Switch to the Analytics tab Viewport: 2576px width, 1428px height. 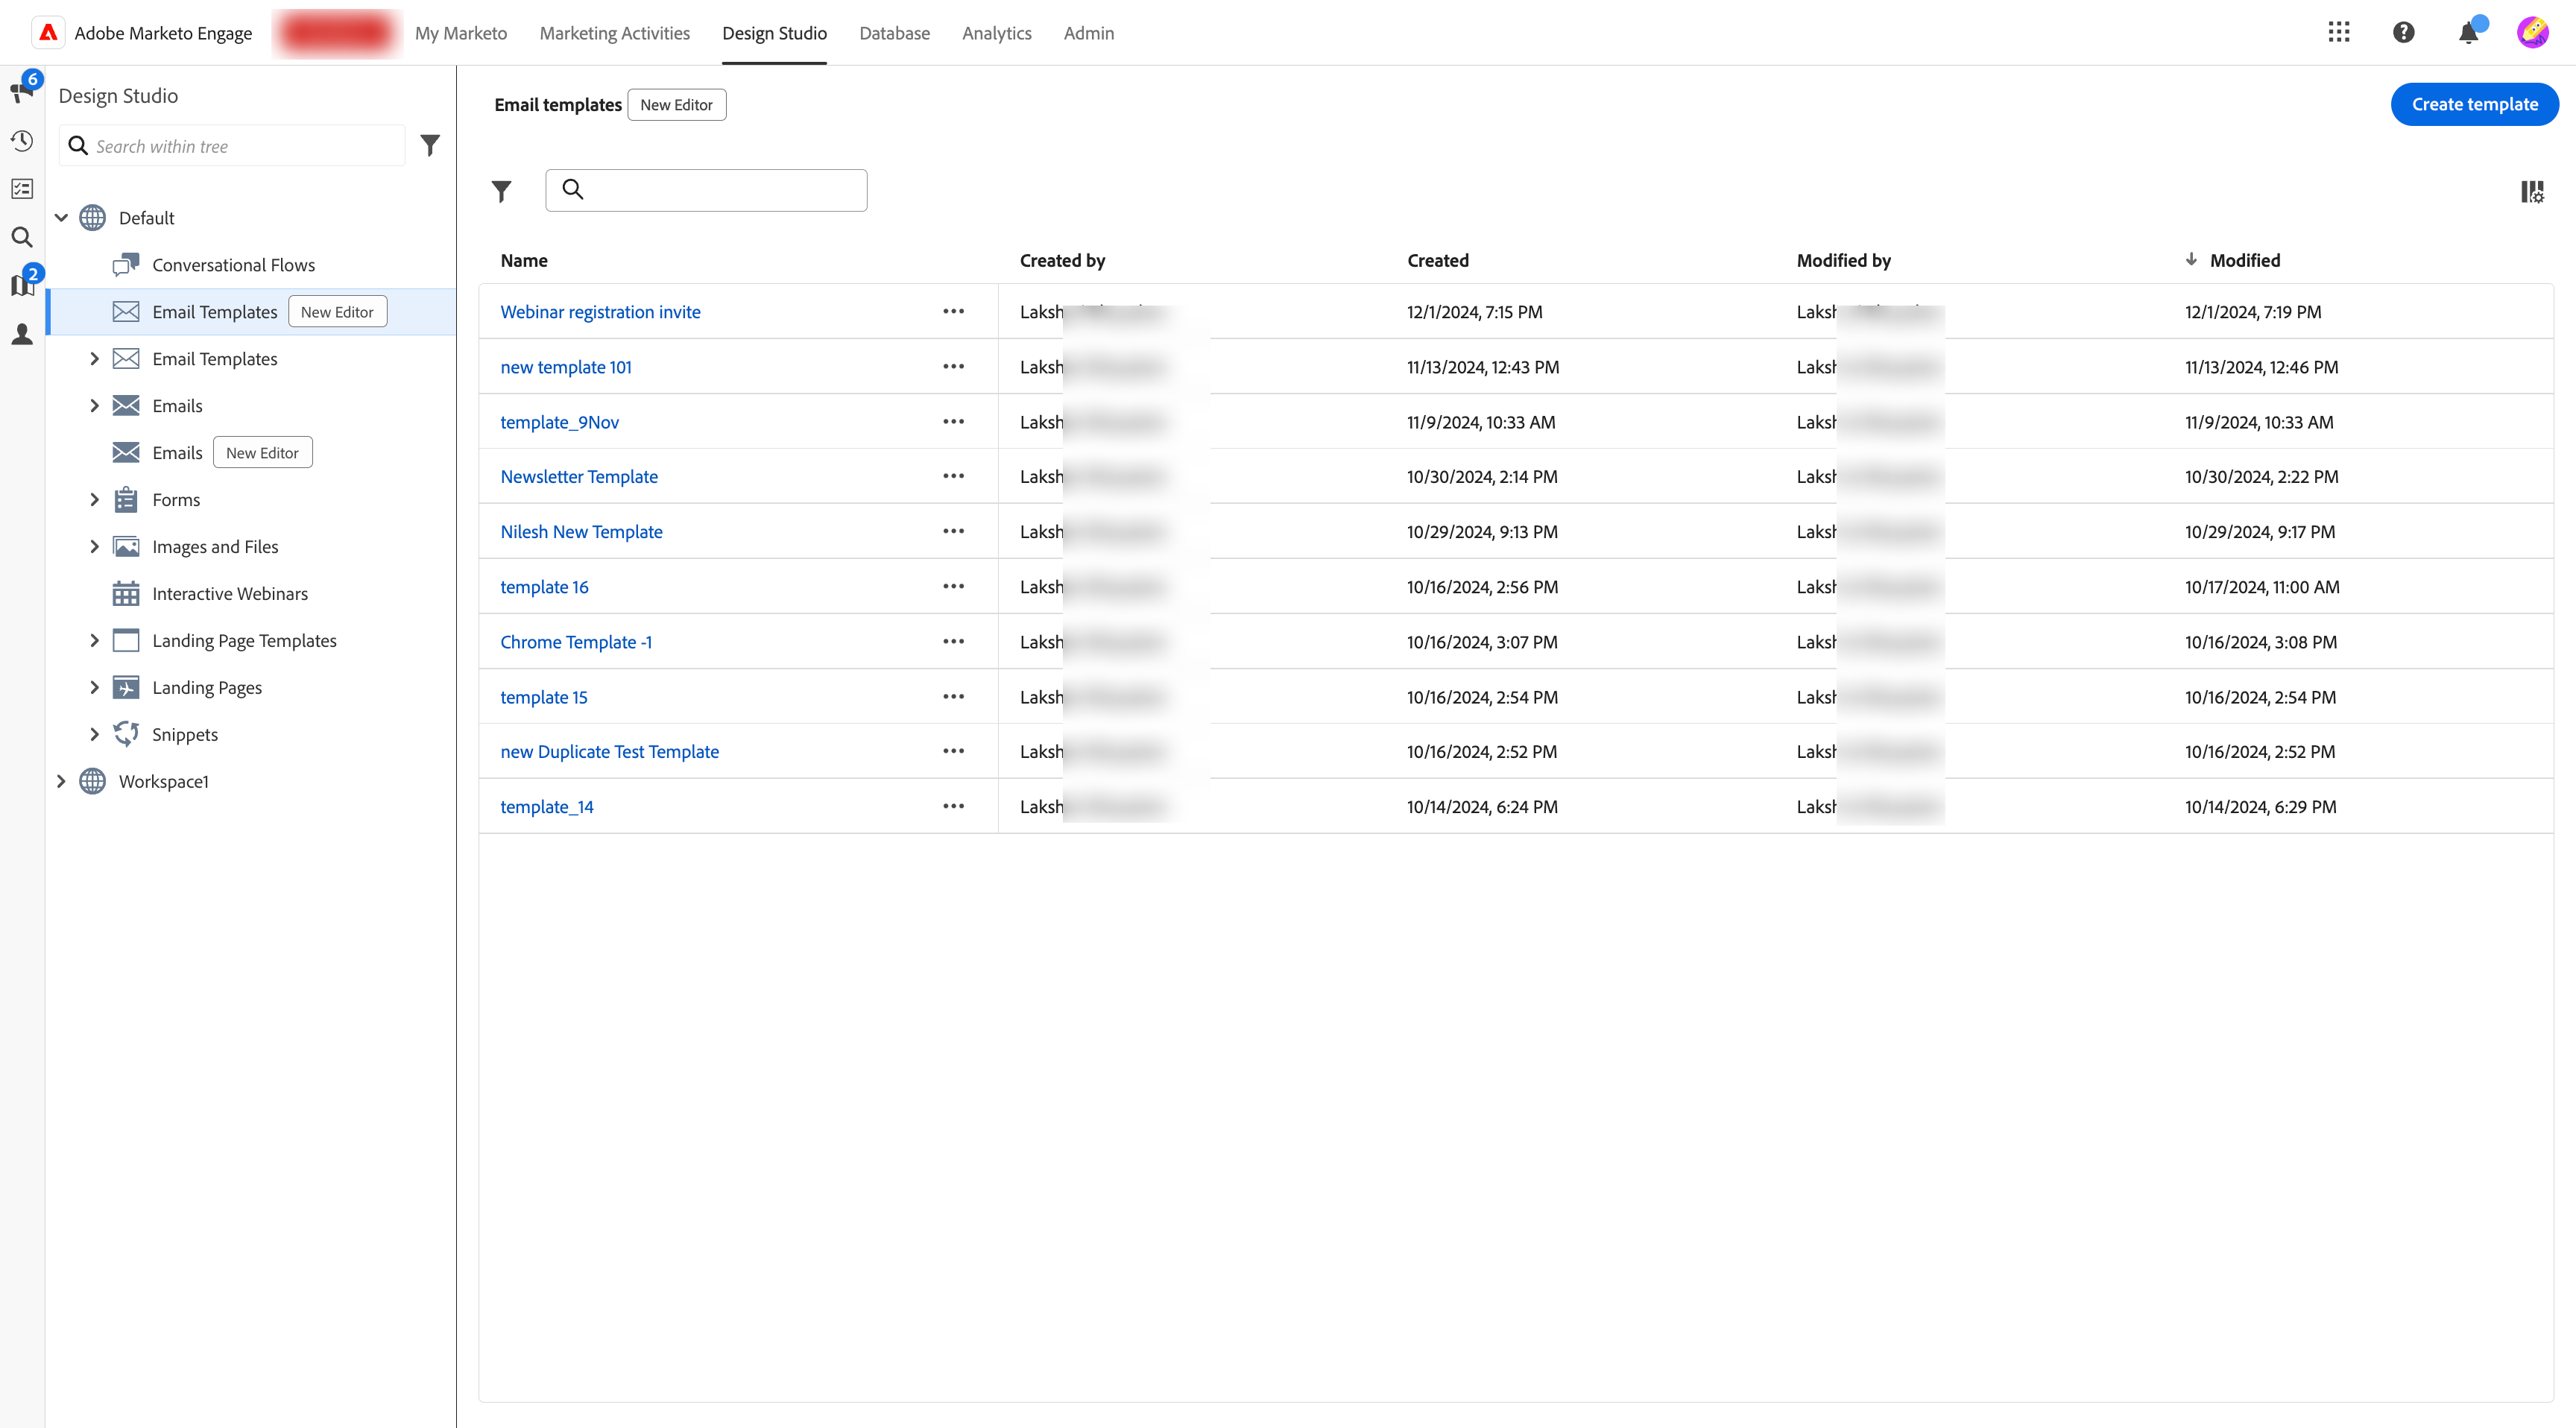pyautogui.click(x=996, y=32)
